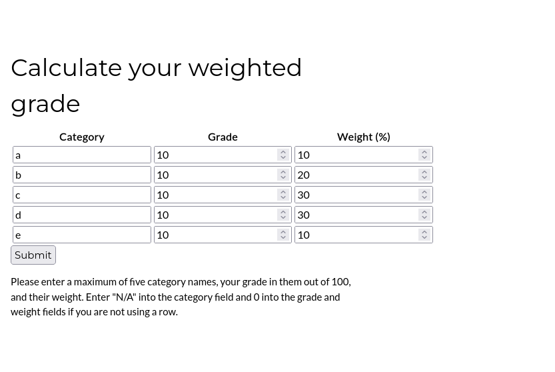The width and height of the screenshot is (555, 372).
Task: Decrease the weight in row d using down arrow
Action: click(x=424, y=218)
